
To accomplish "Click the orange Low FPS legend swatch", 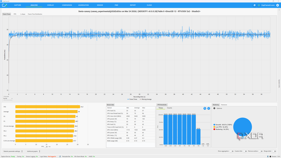I will [214, 127].
